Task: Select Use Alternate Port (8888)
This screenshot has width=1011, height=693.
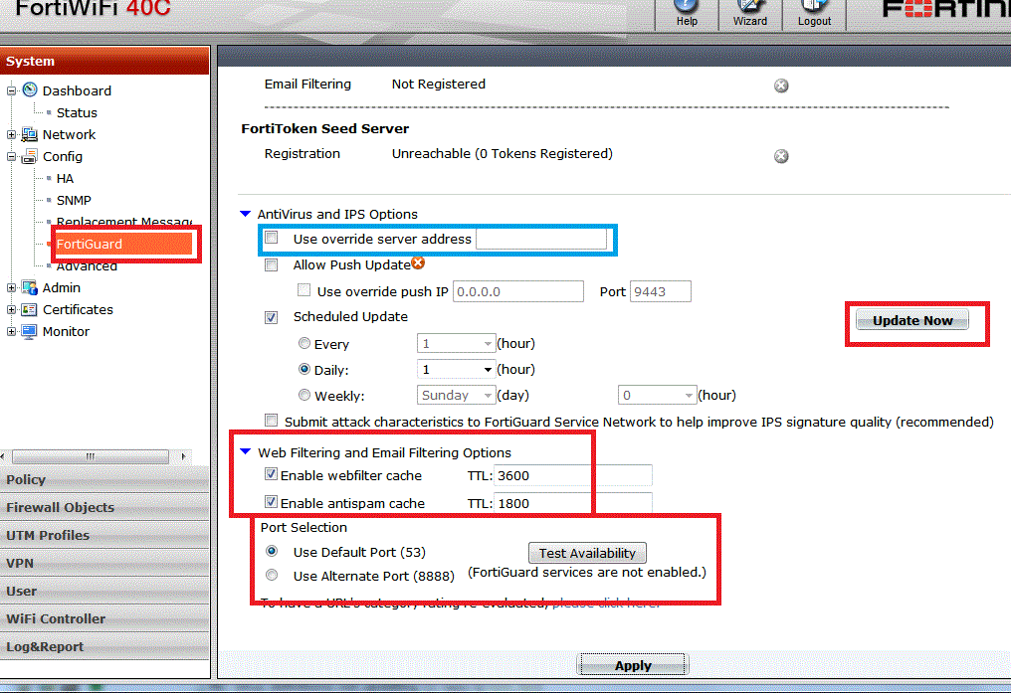Action: (x=272, y=575)
